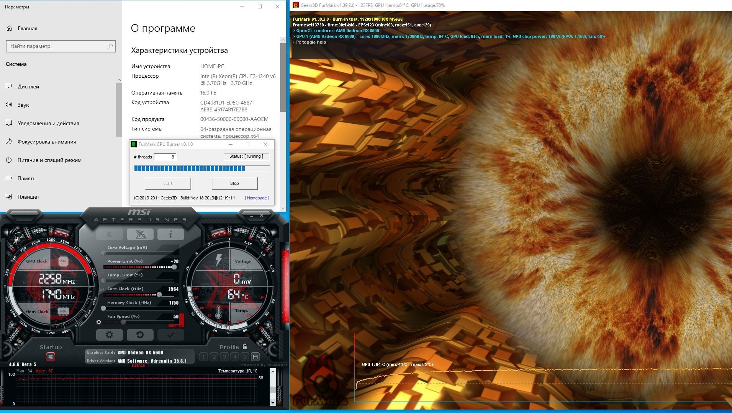
Task: Click the Status running indicator
Action: pos(246,157)
